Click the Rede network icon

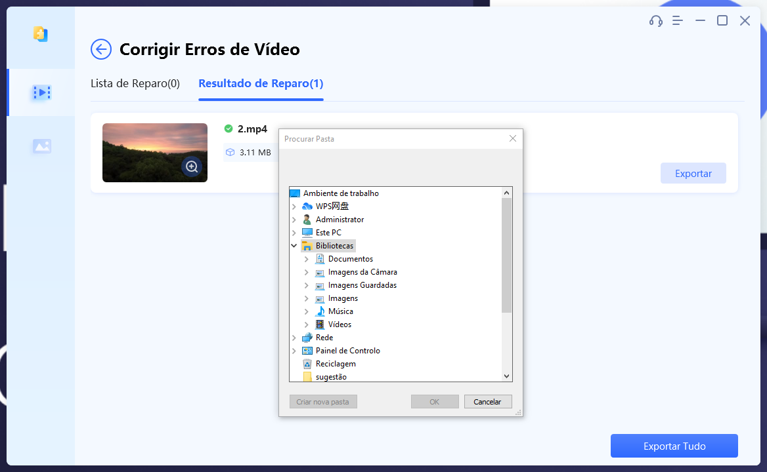pos(307,337)
